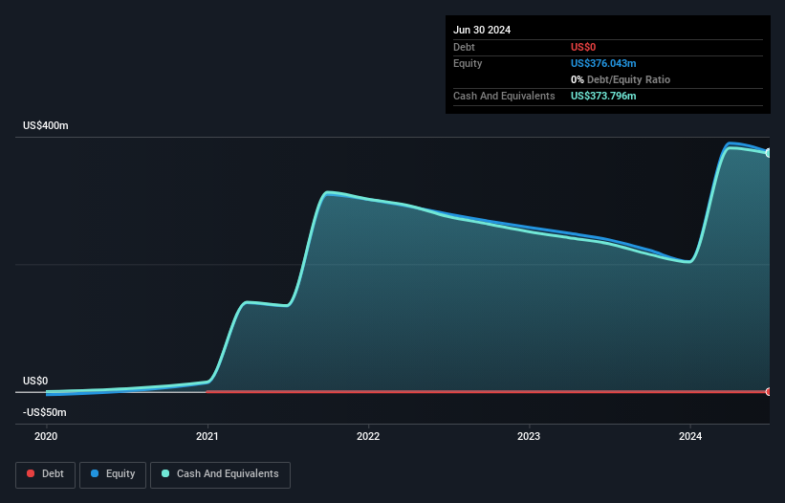Click the Cash And Equivalents tooltip label

tap(504, 96)
